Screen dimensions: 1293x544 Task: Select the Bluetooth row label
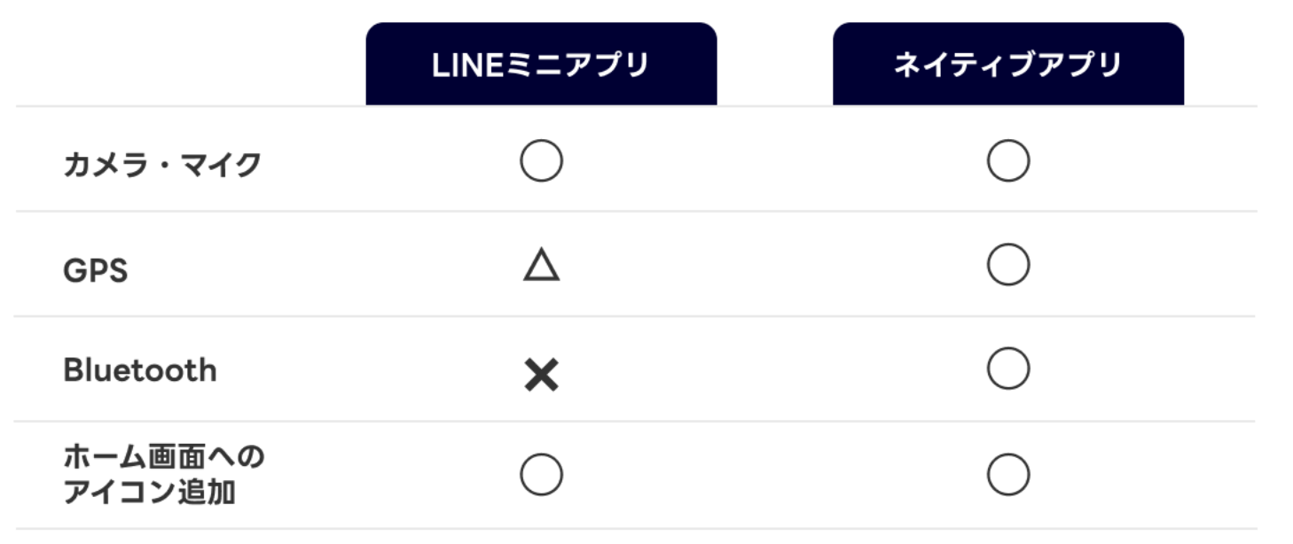[x=139, y=370]
